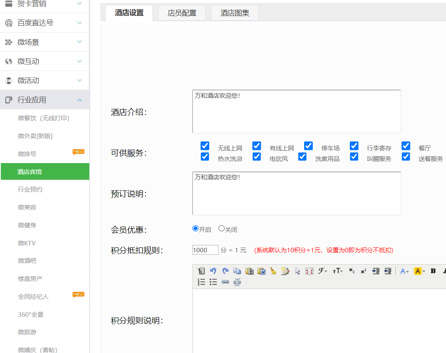Click the undo icon in editor toolbar

[213, 271]
